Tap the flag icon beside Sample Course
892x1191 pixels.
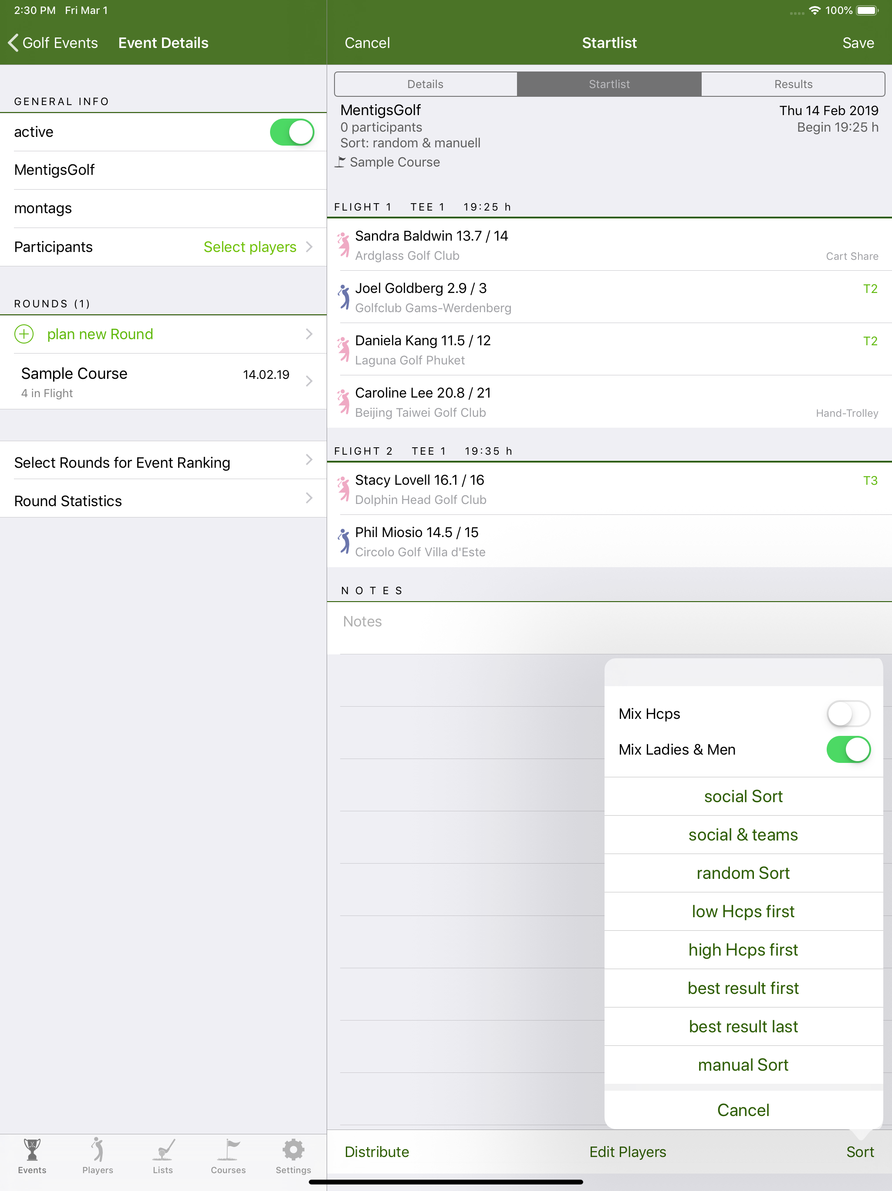[340, 162]
